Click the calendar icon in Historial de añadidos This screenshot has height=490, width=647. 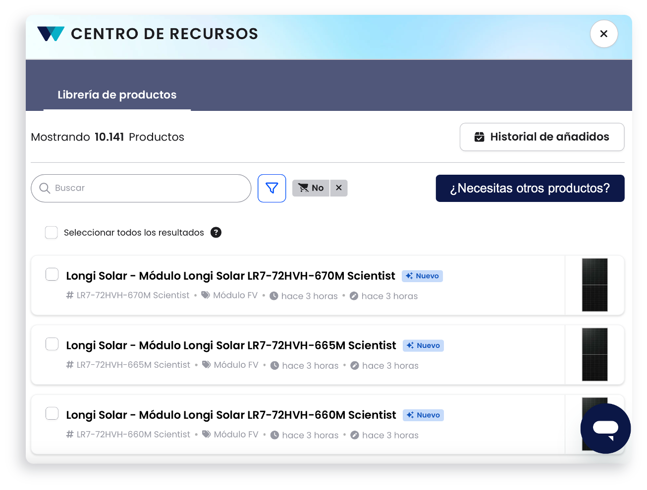479,137
